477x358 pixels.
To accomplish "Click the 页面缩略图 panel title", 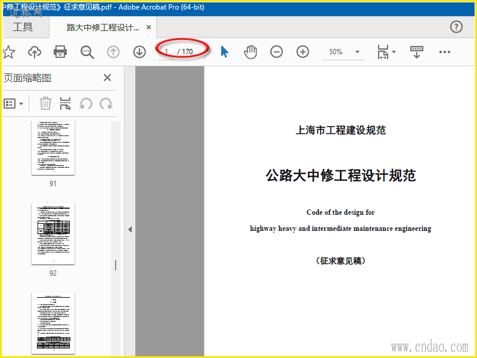I will pyautogui.click(x=27, y=78).
